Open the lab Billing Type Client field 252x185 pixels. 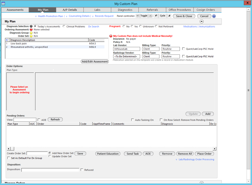(x=151, y=49)
